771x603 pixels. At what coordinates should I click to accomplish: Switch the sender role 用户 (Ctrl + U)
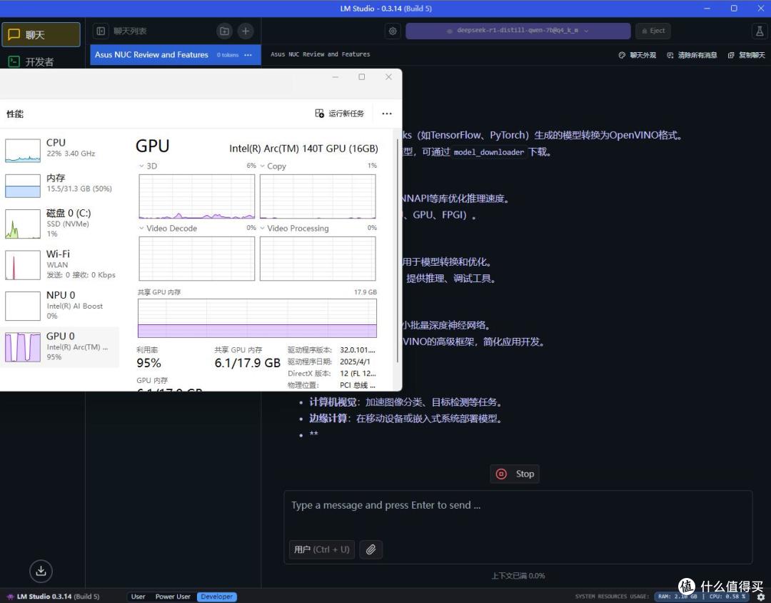(321, 549)
